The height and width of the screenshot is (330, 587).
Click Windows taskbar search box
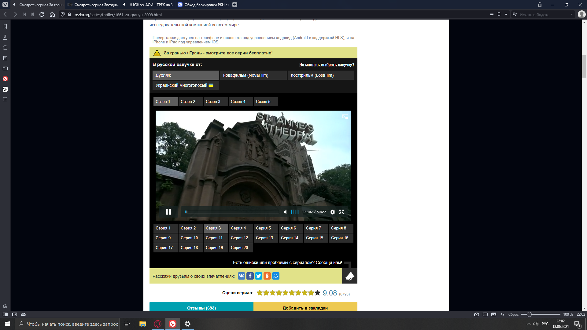[x=67, y=324]
